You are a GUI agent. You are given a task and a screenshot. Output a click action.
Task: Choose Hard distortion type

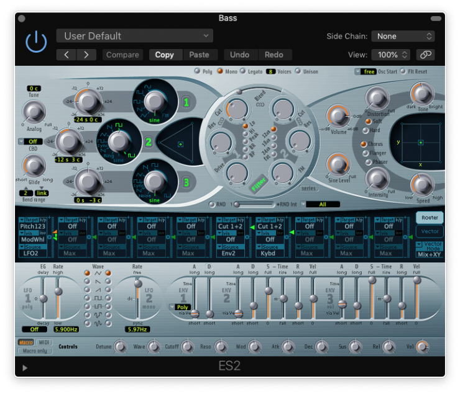point(368,130)
